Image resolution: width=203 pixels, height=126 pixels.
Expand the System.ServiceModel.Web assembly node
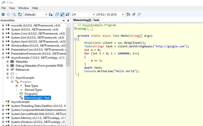coord(3,114)
